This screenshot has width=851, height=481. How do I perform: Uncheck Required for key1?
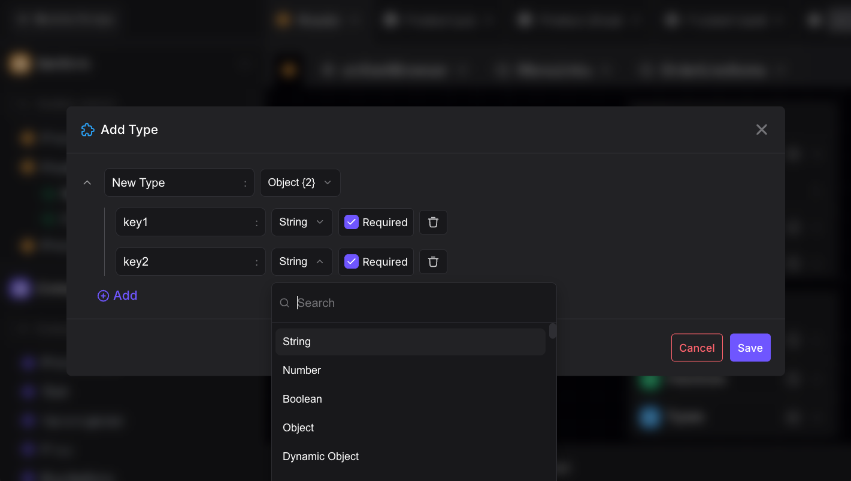click(x=352, y=222)
